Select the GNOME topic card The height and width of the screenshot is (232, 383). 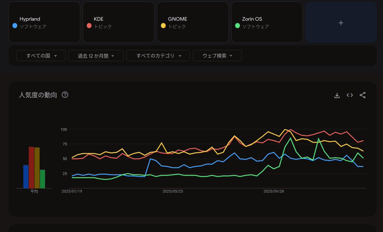pyautogui.click(x=192, y=22)
